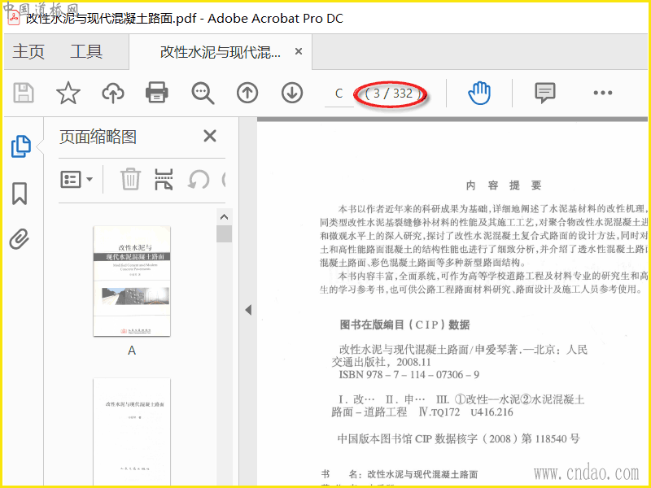Viewport: 651px width, 488px height.
Task: Collapse the navigation pane with the left arrow
Action: [248, 310]
